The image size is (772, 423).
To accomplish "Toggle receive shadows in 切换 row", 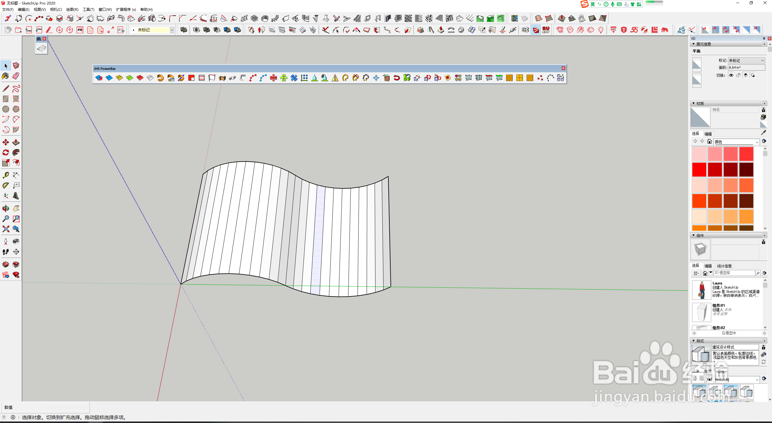I will (x=745, y=75).
